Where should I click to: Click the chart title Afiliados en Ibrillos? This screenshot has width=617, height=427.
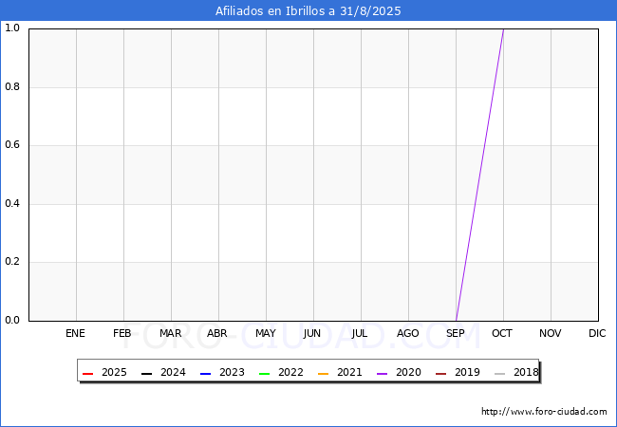coord(308,11)
